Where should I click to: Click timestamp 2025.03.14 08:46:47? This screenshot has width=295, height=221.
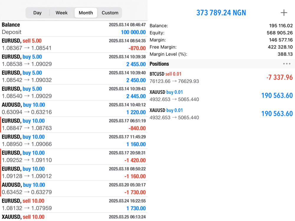pos(127,25)
